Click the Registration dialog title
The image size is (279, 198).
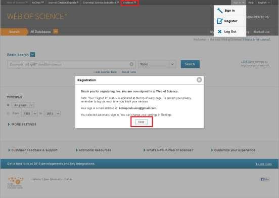[86, 80]
